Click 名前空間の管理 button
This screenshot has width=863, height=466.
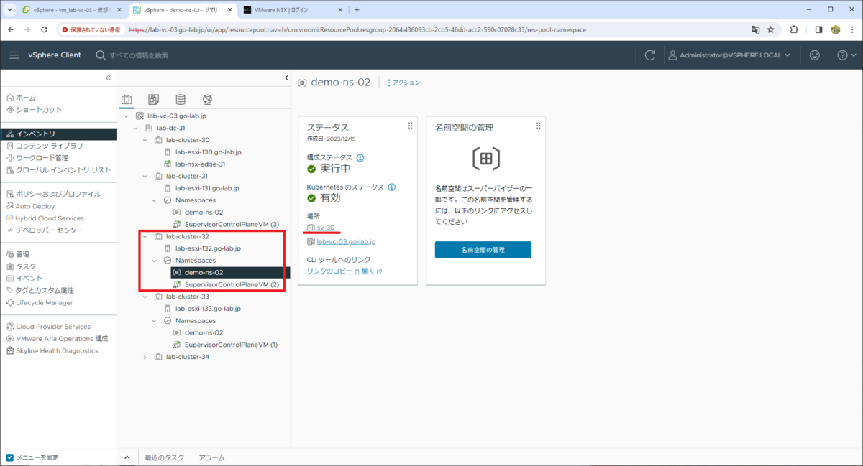(x=483, y=250)
